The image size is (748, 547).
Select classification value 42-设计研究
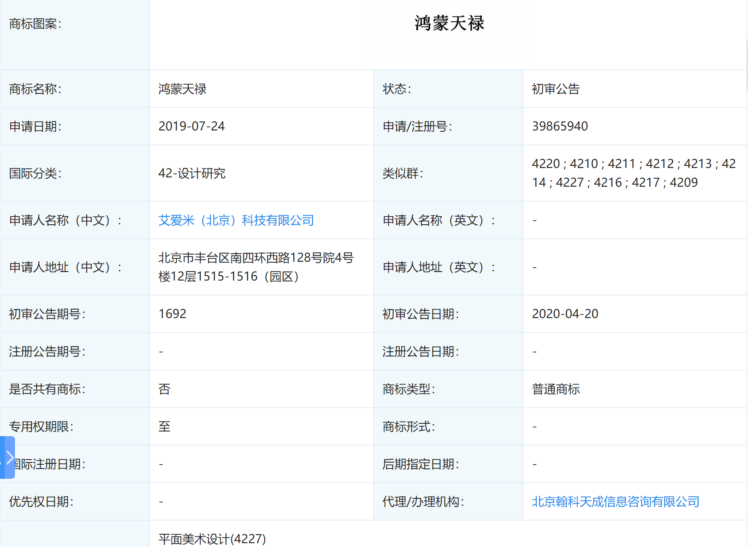click(x=192, y=174)
